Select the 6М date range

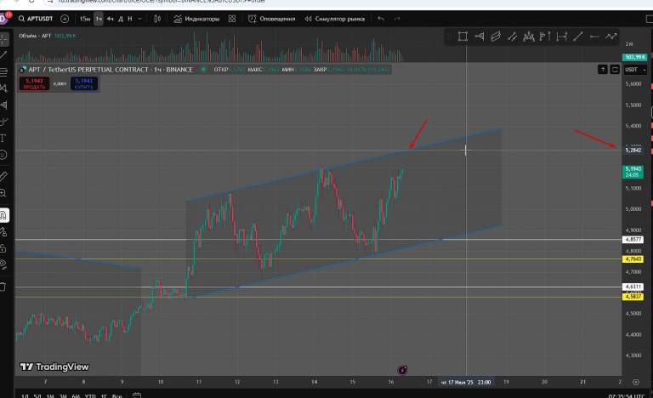(76, 396)
